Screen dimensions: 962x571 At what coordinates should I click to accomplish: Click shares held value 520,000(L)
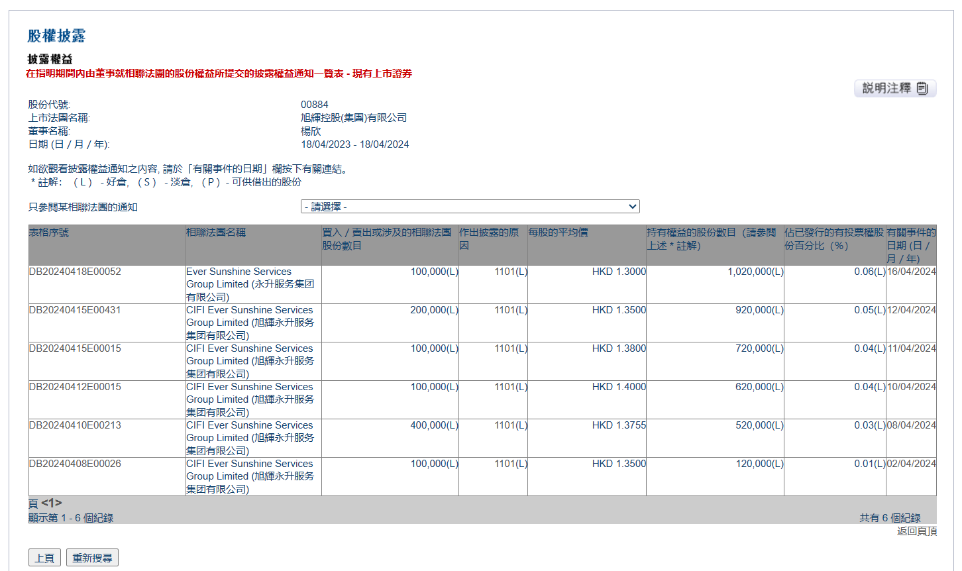coord(759,425)
